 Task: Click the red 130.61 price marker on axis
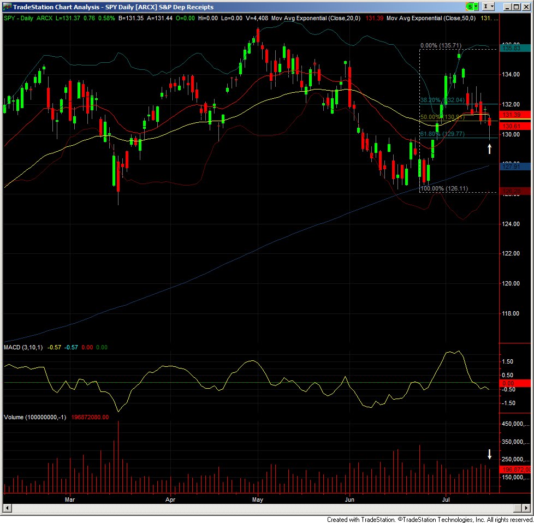(515, 126)
